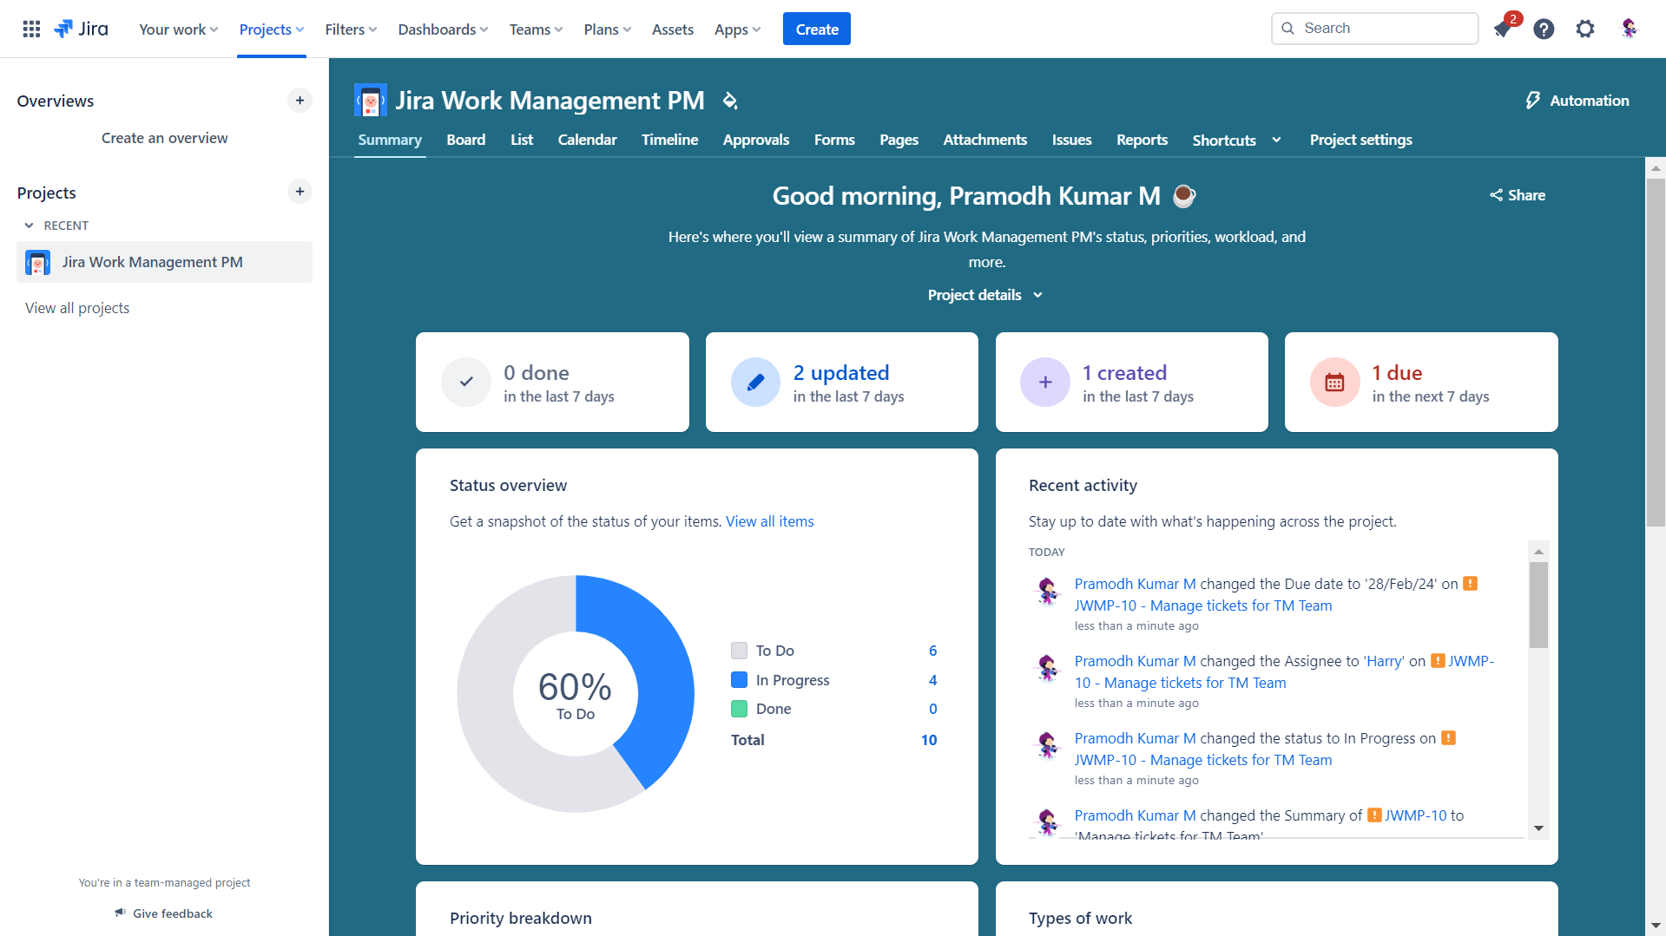Switch to the Timeline tab
This screenshot has height=936, width=1666.
(669, 140)
